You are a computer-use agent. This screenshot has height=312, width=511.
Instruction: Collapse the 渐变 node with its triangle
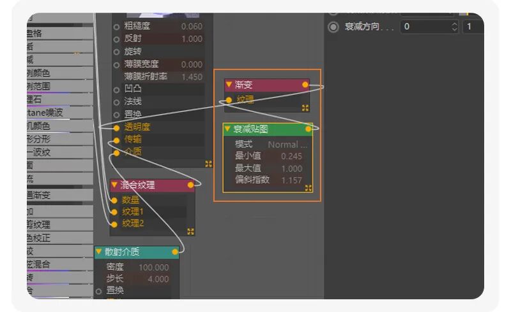pyautogui.click(x=229, y=85)
